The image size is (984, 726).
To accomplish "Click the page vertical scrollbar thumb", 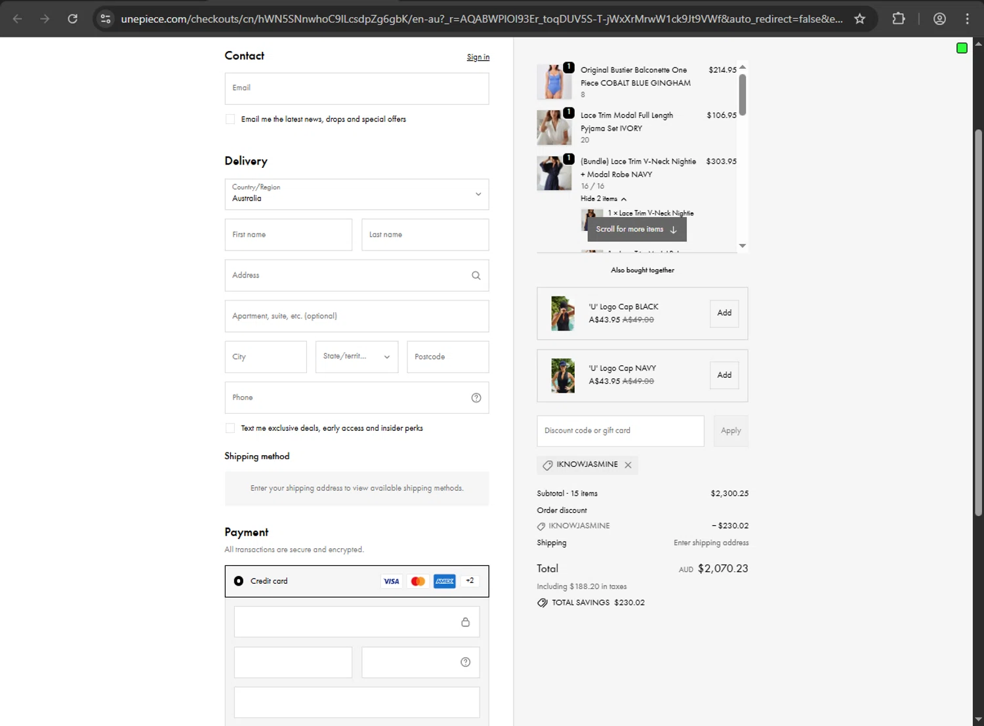I will click(x=978, y=323).
